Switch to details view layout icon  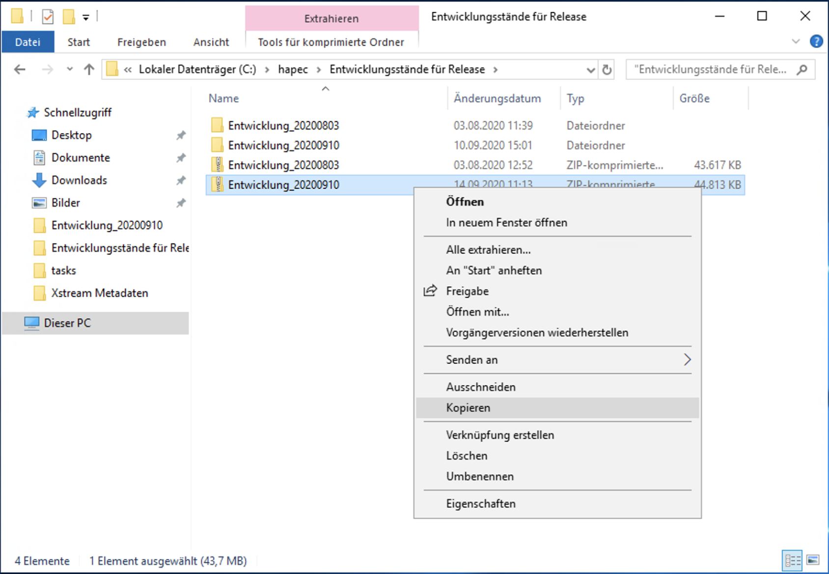[x=792, y=560]
